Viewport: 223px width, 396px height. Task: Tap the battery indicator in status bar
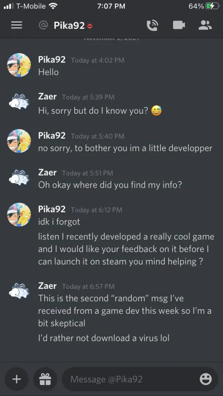pyautogui.click(x=212, y=6)
